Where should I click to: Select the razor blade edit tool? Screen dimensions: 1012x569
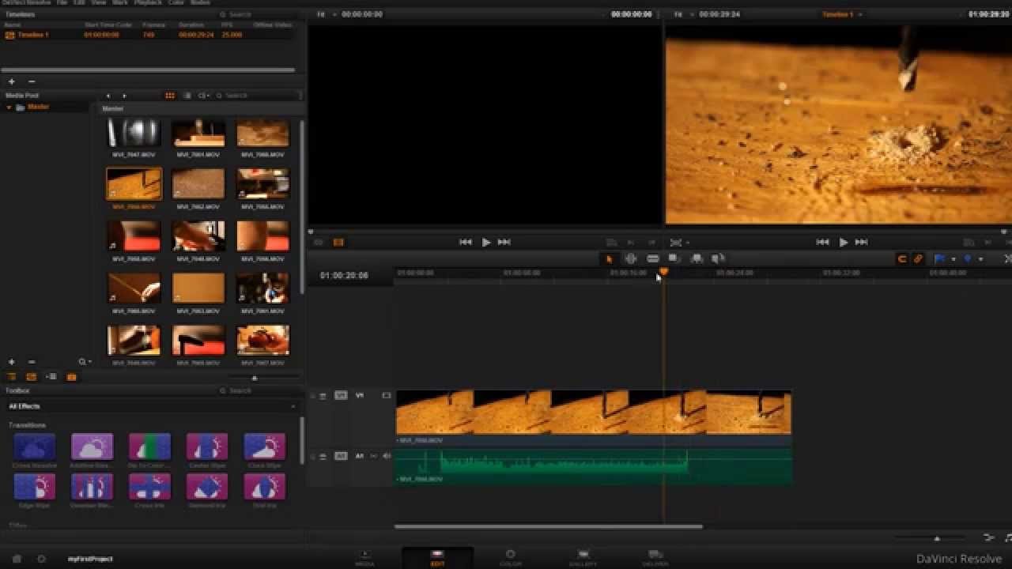[653, 258]
